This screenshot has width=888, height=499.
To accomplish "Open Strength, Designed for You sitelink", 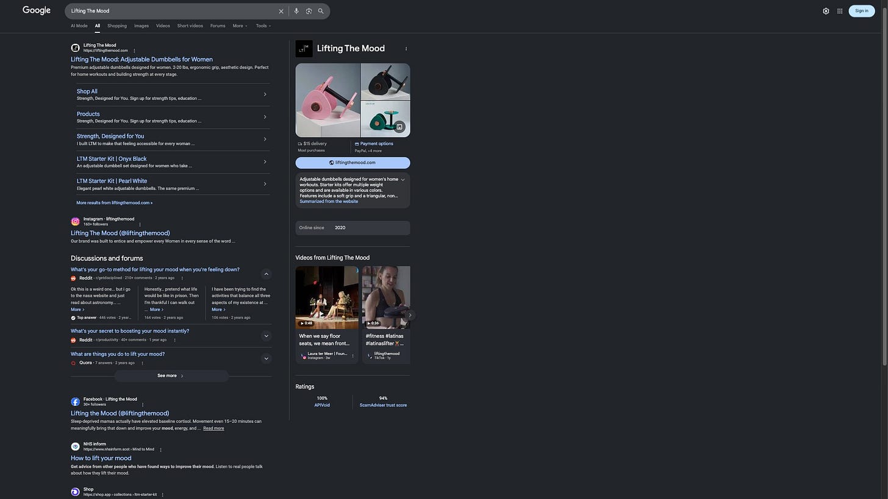I will click(x=110, y=136).
